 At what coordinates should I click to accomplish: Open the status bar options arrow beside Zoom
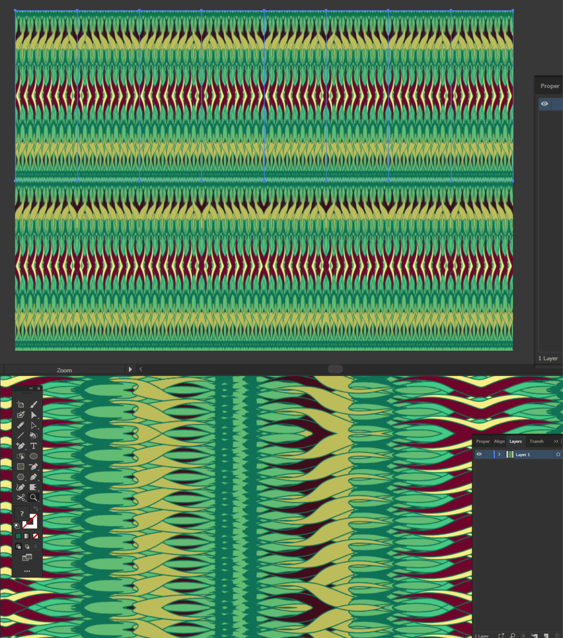pyautogui.click(x=130, y=369)
